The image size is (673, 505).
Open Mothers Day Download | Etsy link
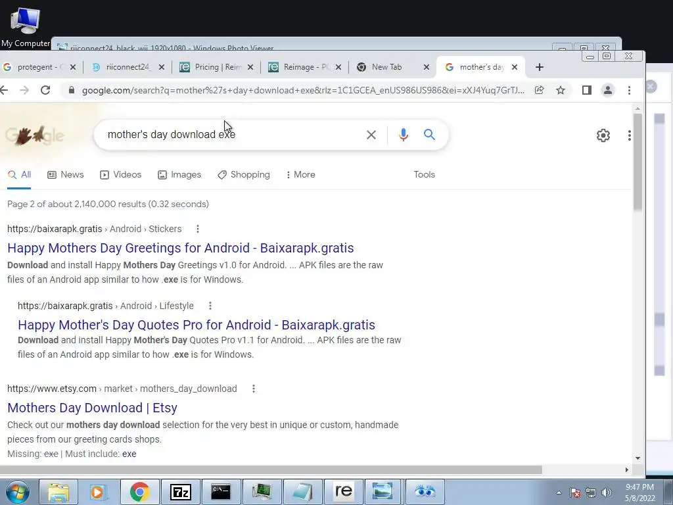tap(92, 408)
